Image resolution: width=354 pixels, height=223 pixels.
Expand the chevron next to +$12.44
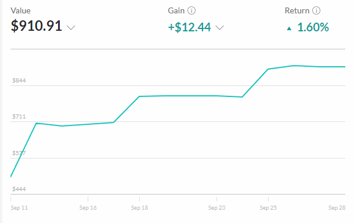[x=220, y=27]
